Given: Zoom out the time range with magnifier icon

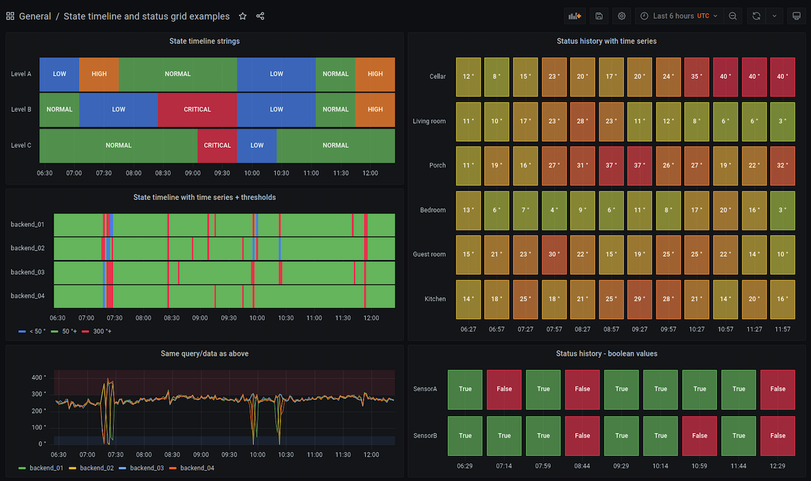Looking at the screenshot, I should pyautogui.click(x=733, y=15).
